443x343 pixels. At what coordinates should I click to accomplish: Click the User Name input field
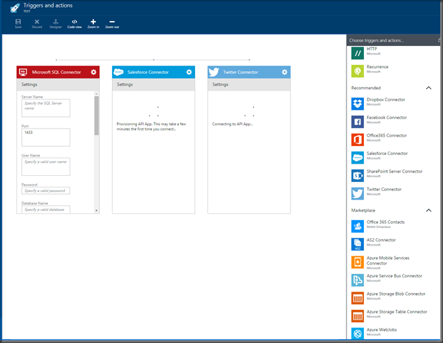point(46,166)
